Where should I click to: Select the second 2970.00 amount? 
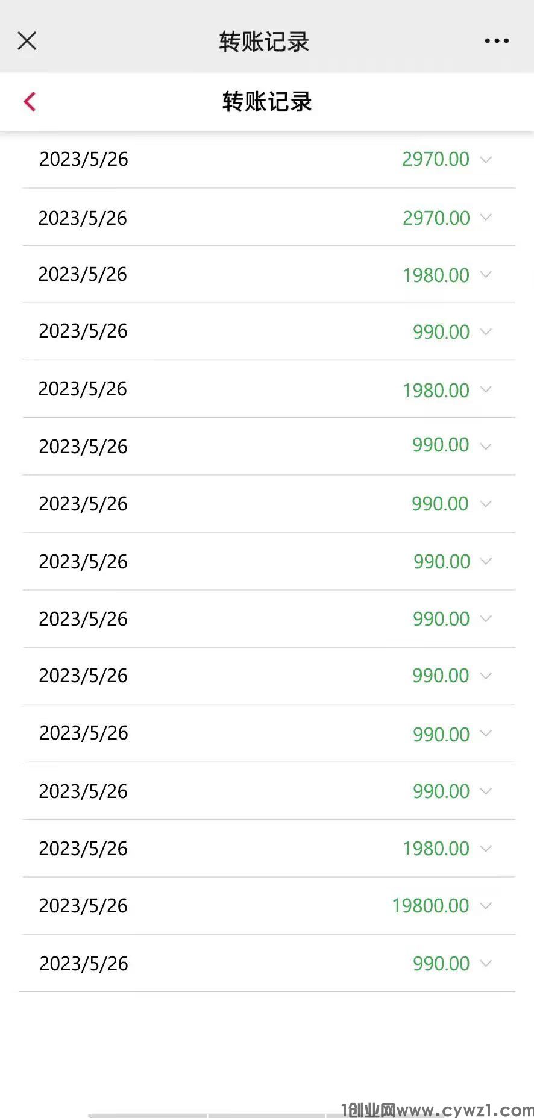point(436,218)
